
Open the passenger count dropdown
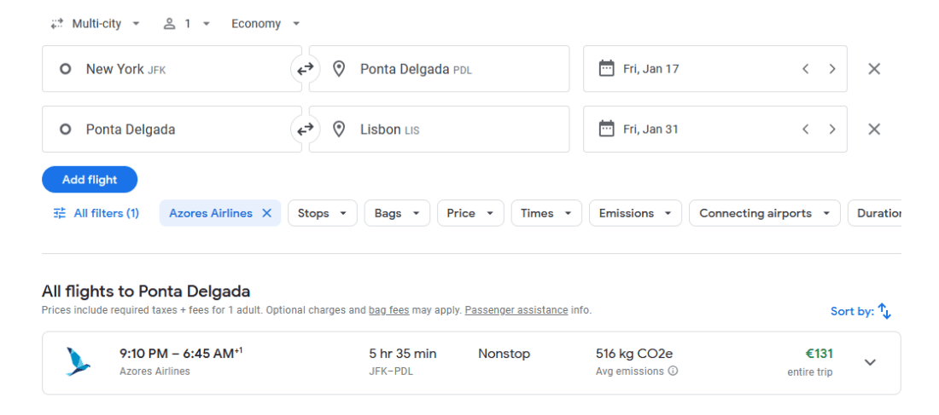click(187, 24)
